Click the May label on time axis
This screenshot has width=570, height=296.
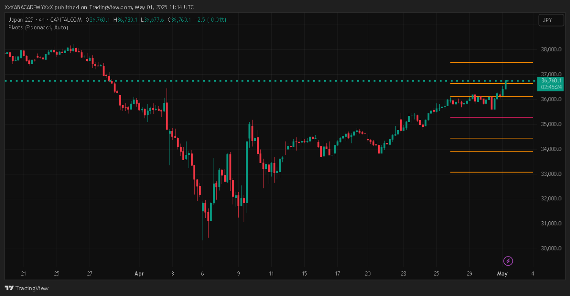tap(502, 274)
